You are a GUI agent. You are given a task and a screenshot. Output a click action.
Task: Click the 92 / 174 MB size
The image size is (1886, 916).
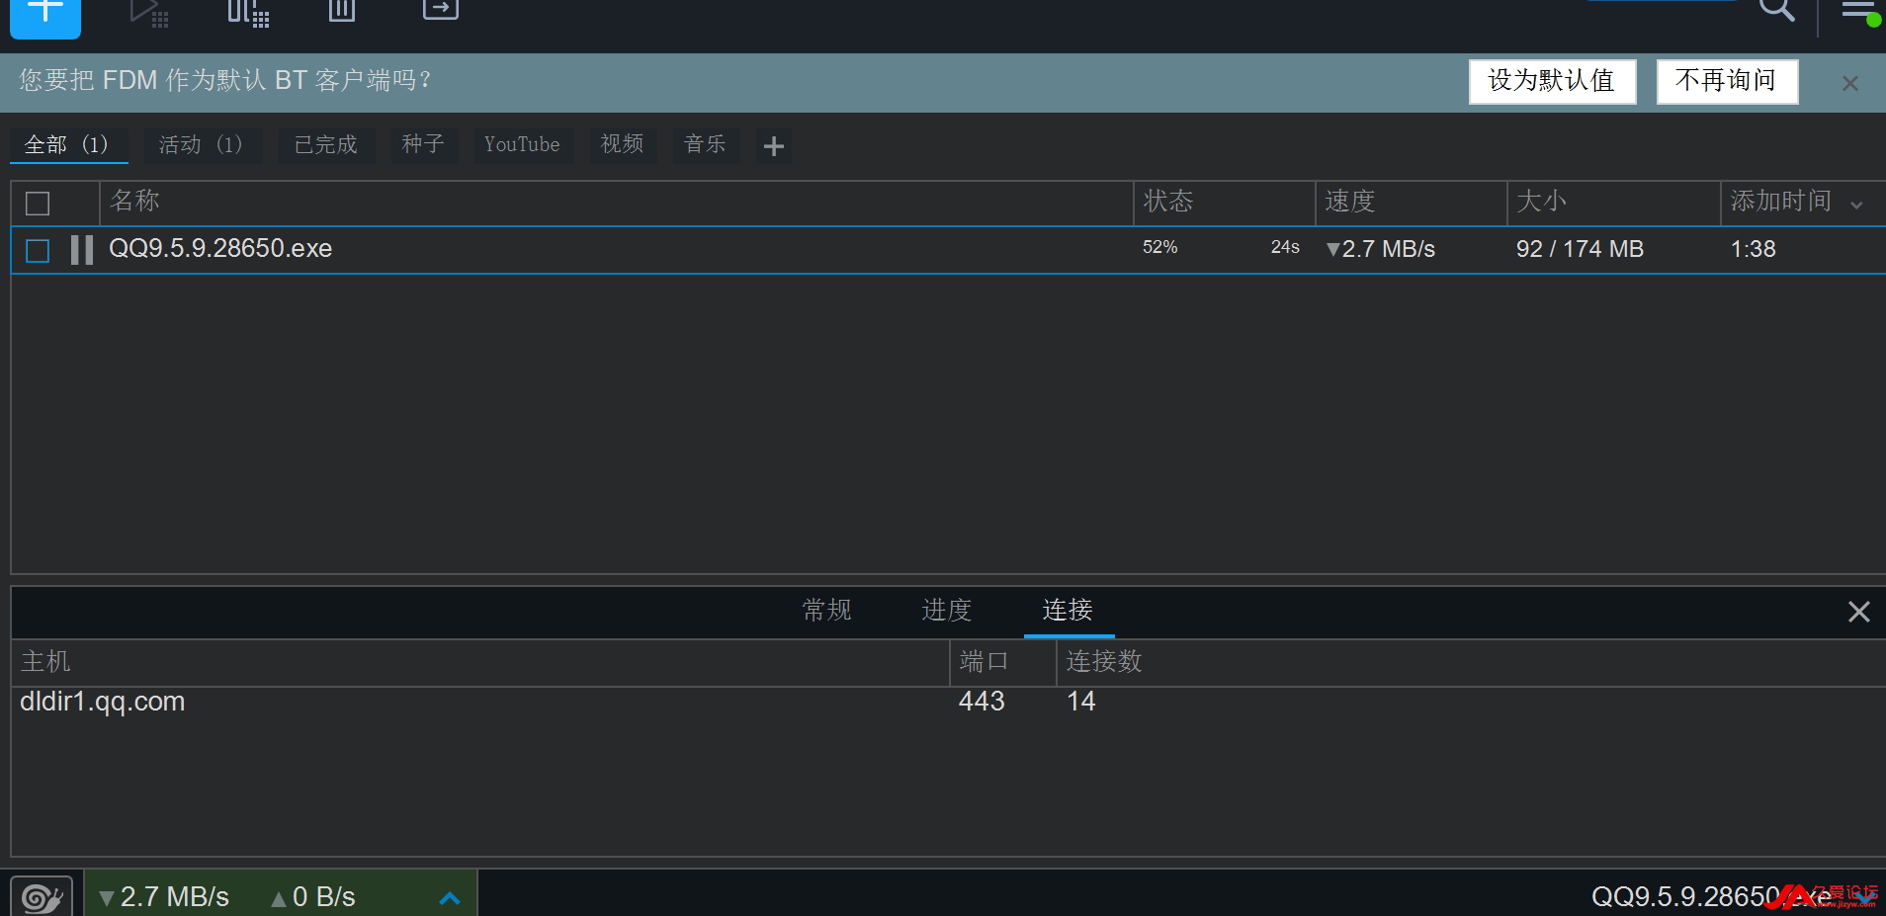point(1580,249)
